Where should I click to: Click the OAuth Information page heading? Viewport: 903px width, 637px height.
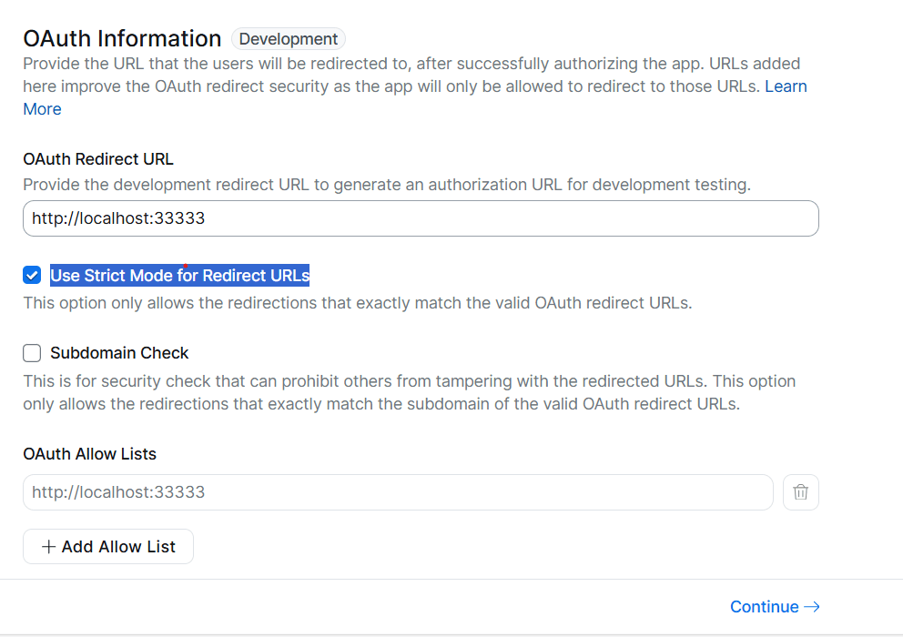coord(122,38)
